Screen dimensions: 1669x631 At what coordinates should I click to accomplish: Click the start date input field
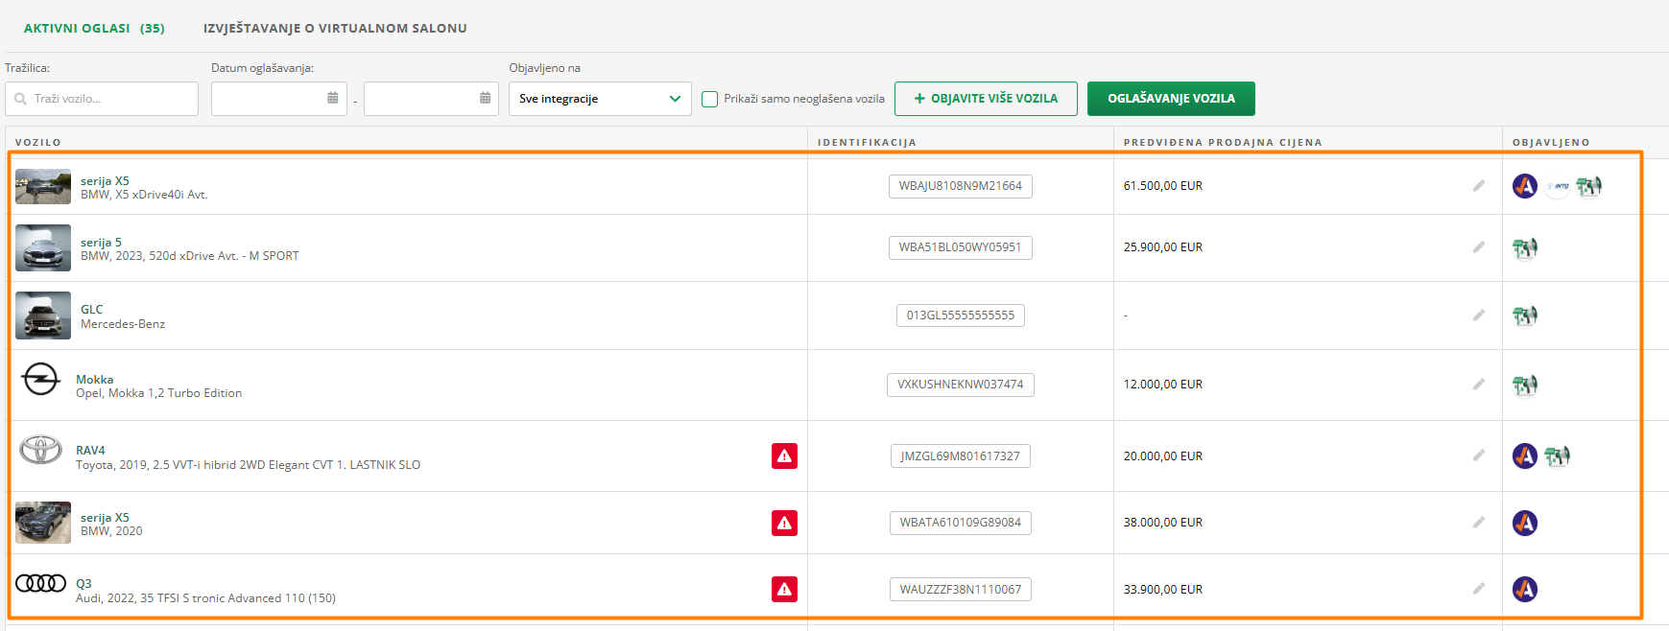(279, 99)
